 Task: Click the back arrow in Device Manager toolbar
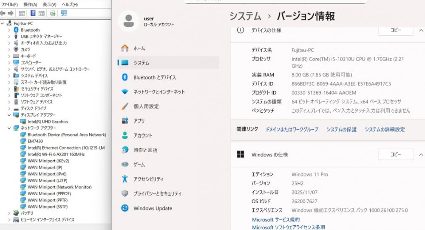(x=3, y=13)
